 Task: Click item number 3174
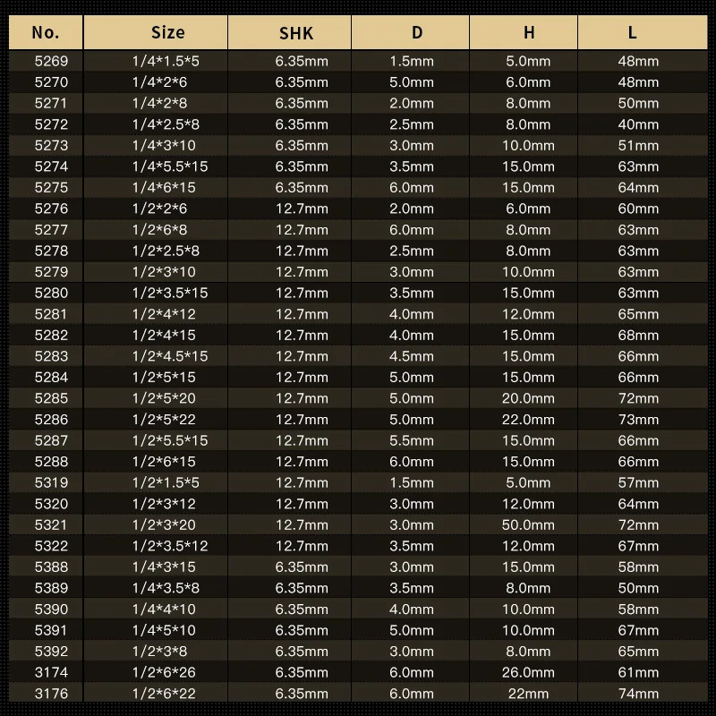pos(51,672)
